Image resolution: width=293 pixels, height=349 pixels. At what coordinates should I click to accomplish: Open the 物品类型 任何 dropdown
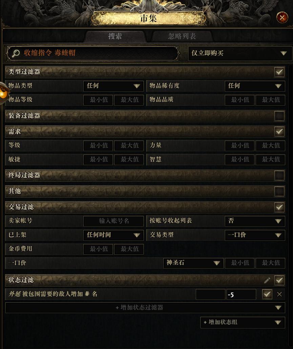(x=113, y=86)
